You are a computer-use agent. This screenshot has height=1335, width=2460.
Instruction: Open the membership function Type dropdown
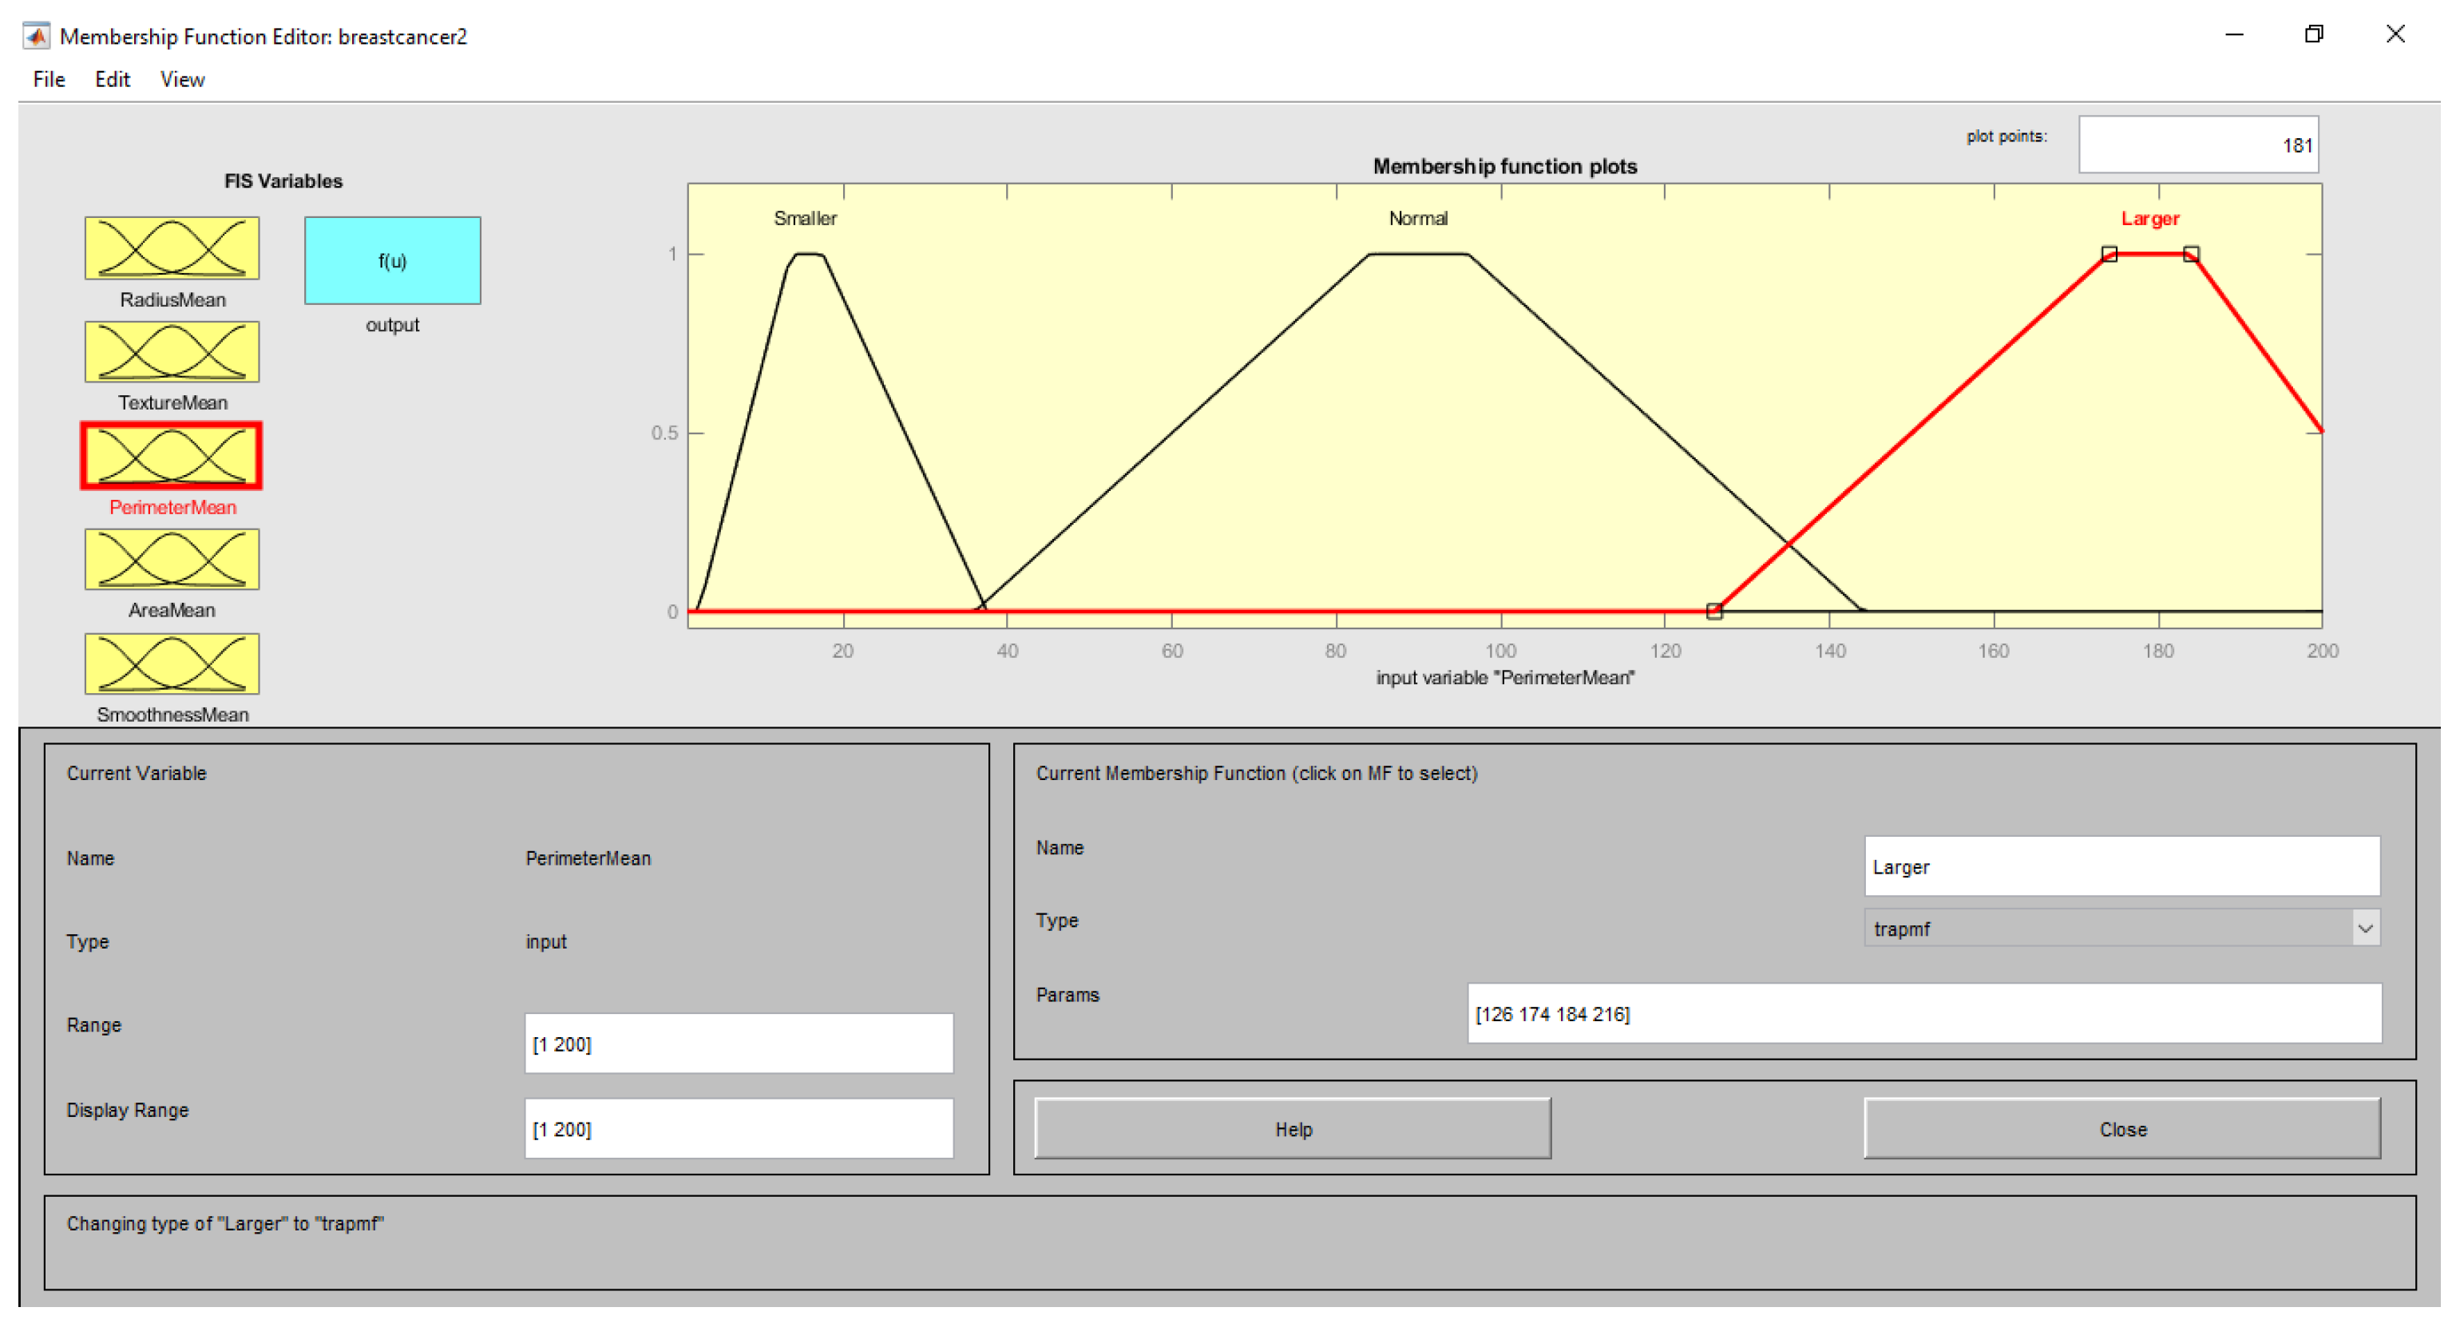pyautogui.click(x=2110, y=929)
